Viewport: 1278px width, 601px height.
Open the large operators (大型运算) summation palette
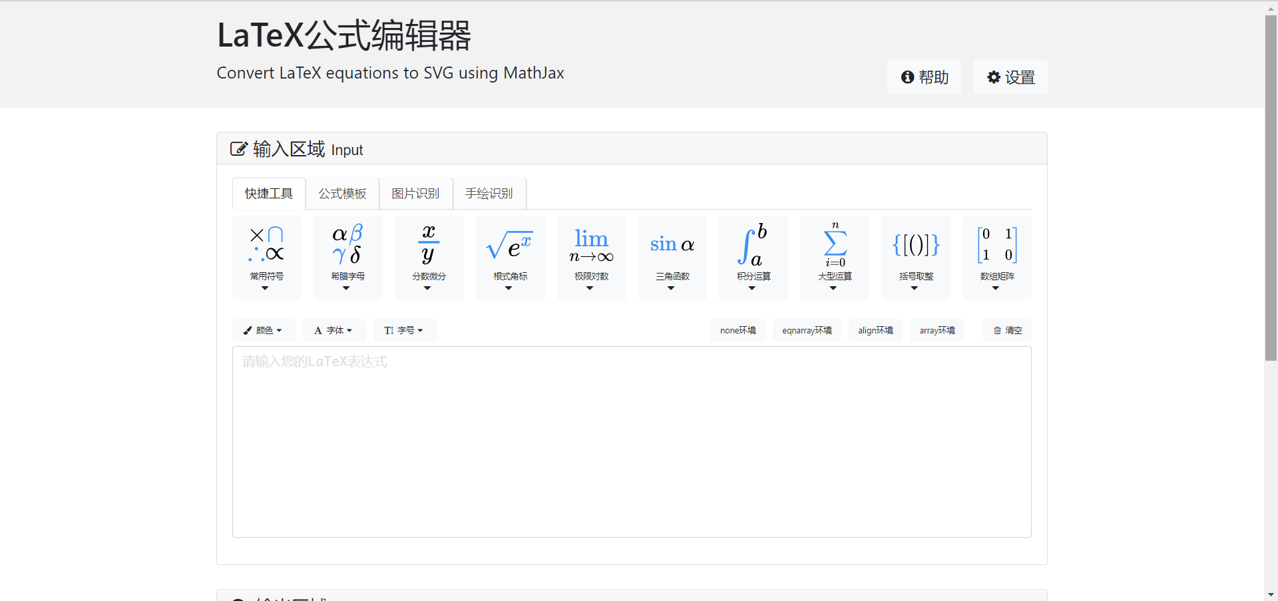click(835, 257)
